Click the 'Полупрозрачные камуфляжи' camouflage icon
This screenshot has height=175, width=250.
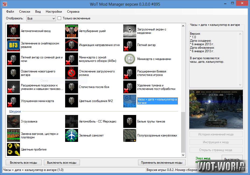[x=130, y=135]
